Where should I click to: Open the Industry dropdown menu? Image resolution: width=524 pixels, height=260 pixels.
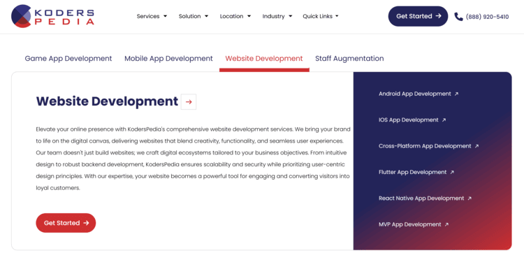pos(277,16)
